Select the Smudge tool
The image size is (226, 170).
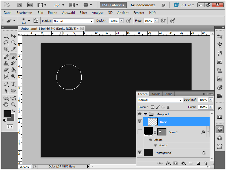(6, 76)
